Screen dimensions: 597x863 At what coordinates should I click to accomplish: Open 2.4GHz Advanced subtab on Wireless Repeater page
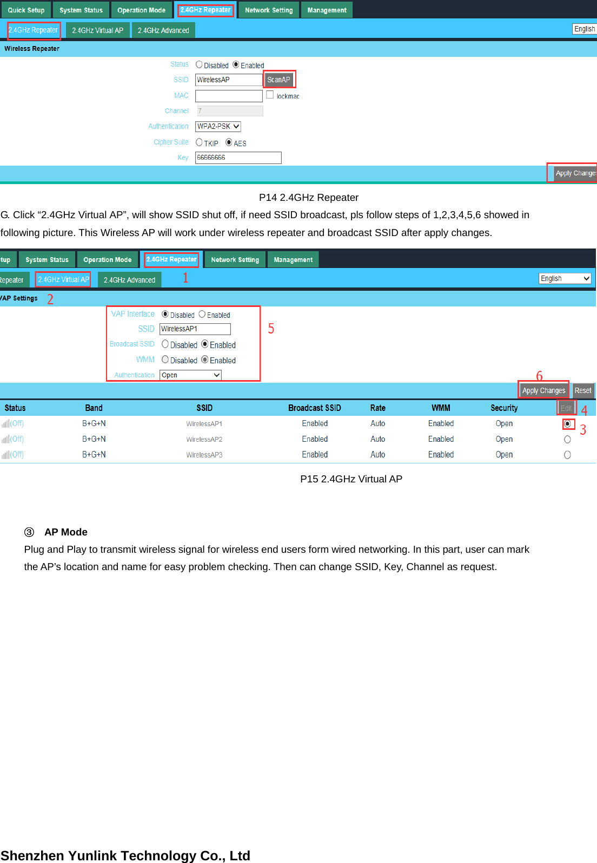coord(163,30)
